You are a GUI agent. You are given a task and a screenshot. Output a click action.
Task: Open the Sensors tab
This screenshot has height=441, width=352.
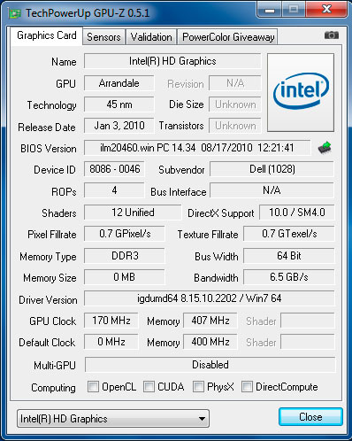103,37
